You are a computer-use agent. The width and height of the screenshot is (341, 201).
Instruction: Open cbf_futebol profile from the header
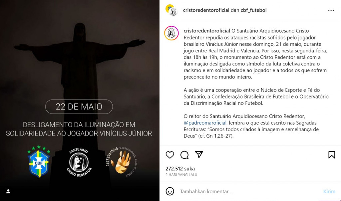pos(253,10)
